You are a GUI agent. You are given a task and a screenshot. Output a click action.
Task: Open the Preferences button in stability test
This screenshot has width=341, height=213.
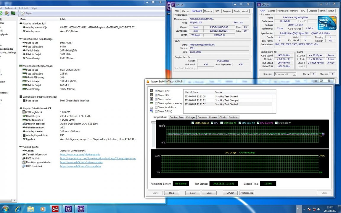click(247, 193)
